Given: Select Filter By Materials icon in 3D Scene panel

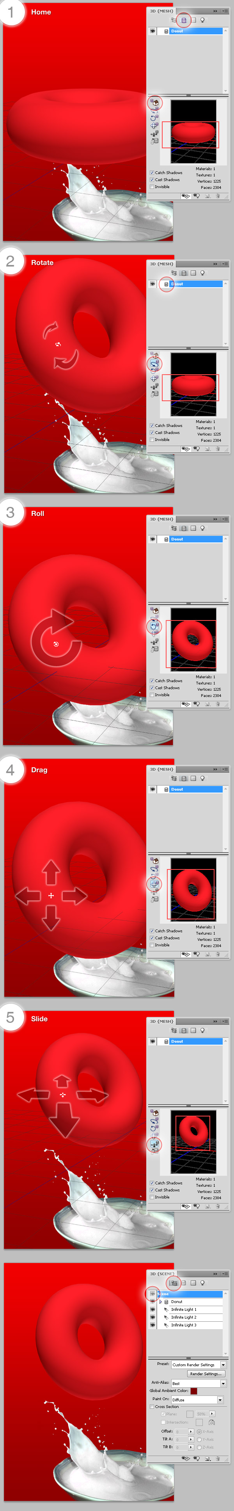Looking at the screenshot, I should [x=193, y=1283].
